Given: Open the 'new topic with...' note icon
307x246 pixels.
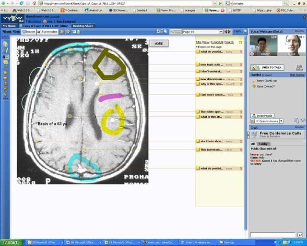Looking at the screenshot, I should coord(198,65).
